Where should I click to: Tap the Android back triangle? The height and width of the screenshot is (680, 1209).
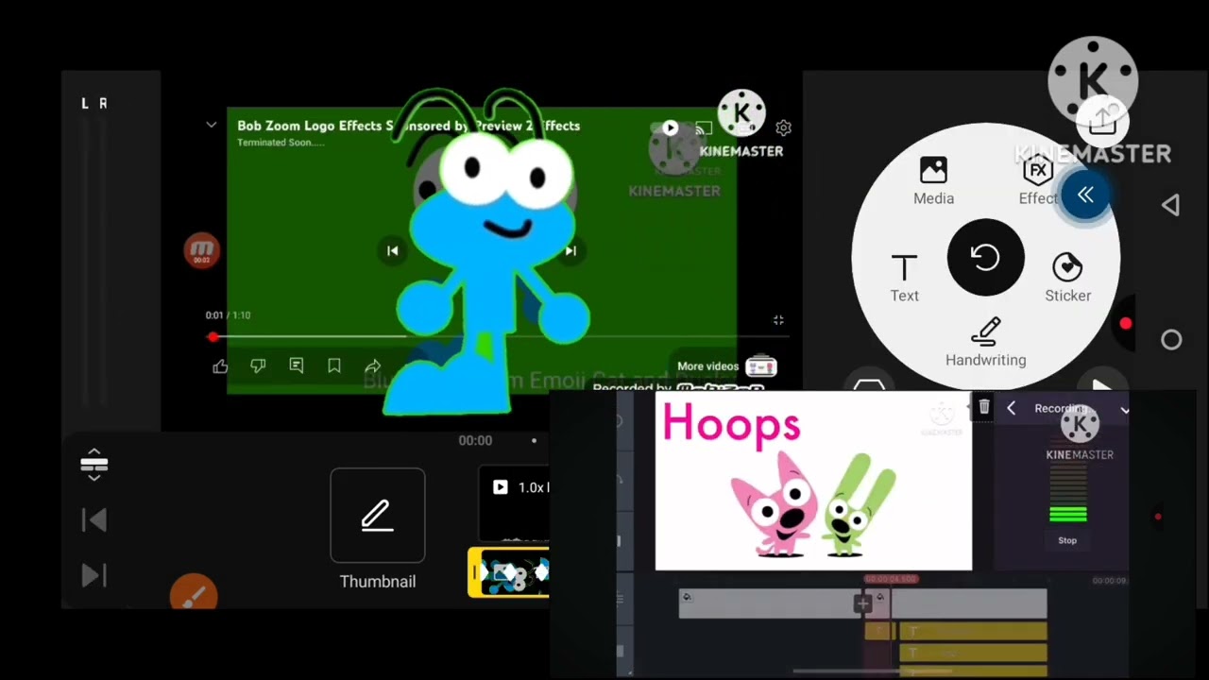[x=1170, y=205]
